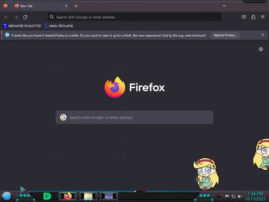Focus the center Google search box
This screenshot has height=202, width=269.
(134, 118)
